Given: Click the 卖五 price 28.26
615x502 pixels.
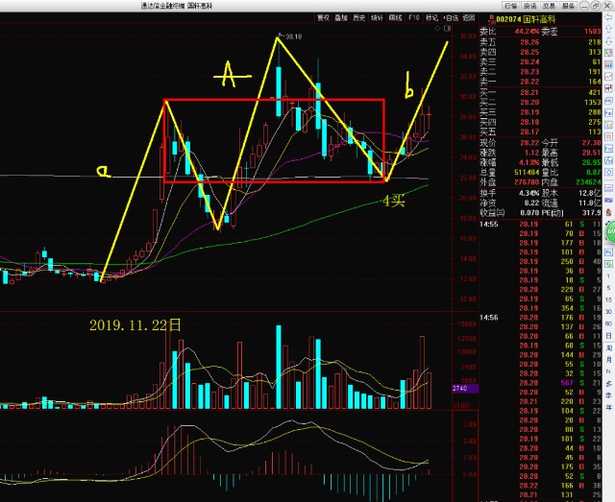Looking at the screenshot, I should 529,42.
